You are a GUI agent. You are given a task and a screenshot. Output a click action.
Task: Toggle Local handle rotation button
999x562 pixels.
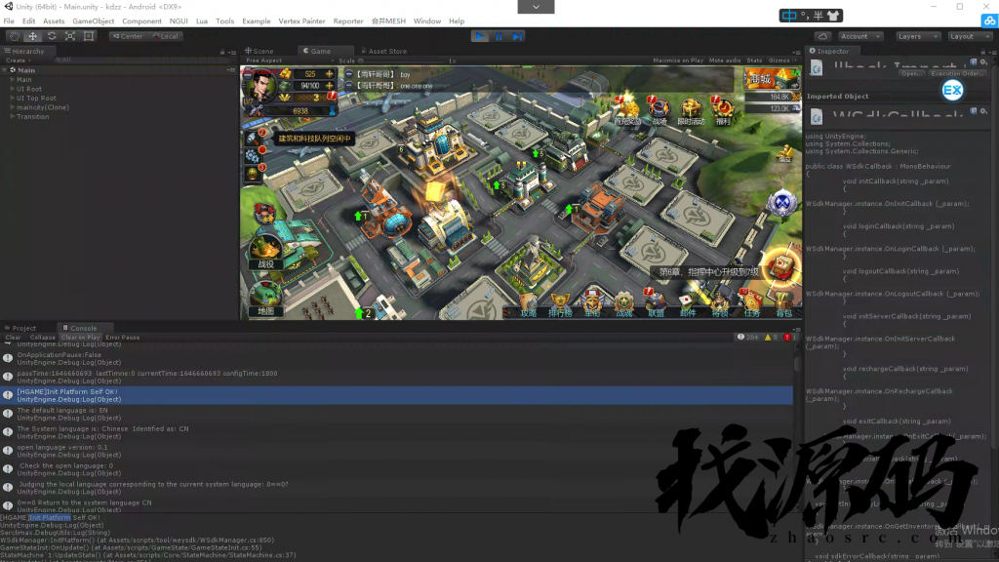click(166, 36)
